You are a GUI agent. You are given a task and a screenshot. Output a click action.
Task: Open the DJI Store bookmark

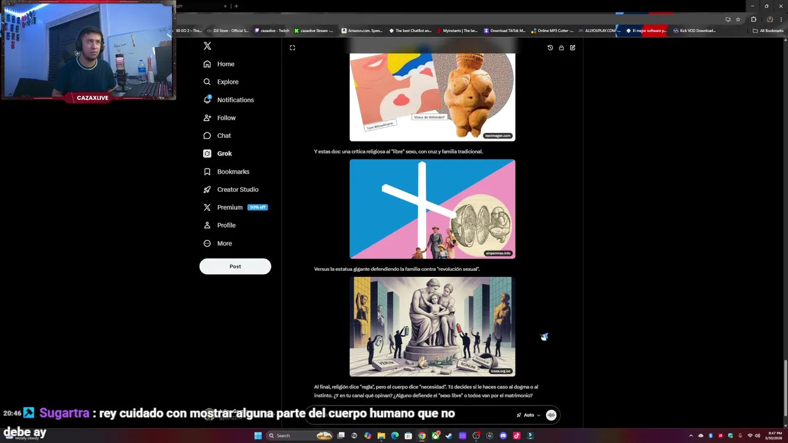pyautogui.click(x=228, y=31)
